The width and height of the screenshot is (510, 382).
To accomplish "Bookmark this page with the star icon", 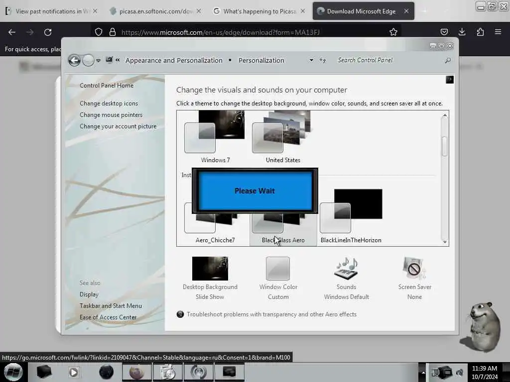I will (393, 32).
